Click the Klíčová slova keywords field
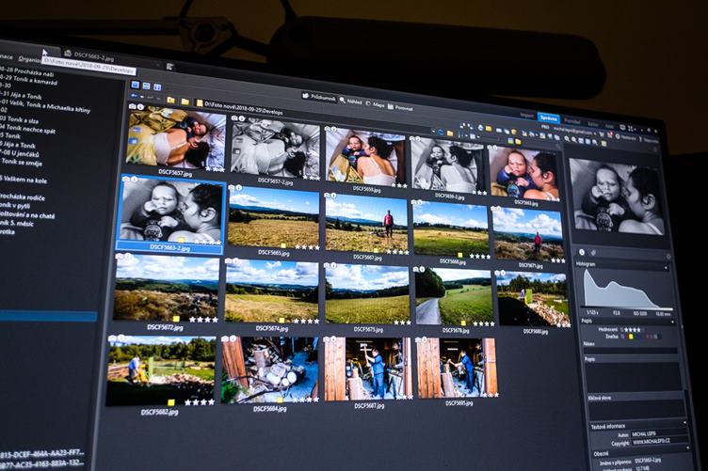Viewport: 708px width, 471px height. pos(636,410)
